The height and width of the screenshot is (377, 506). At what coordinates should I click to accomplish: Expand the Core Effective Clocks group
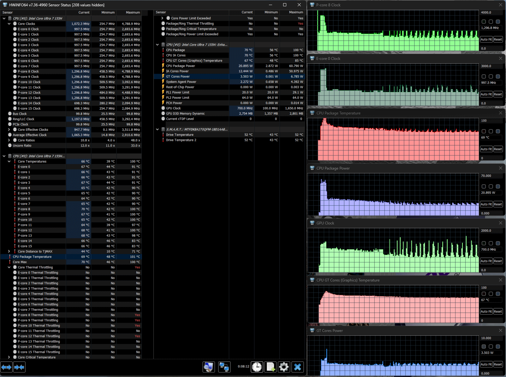pyautogui.click(x=9, y=130)
